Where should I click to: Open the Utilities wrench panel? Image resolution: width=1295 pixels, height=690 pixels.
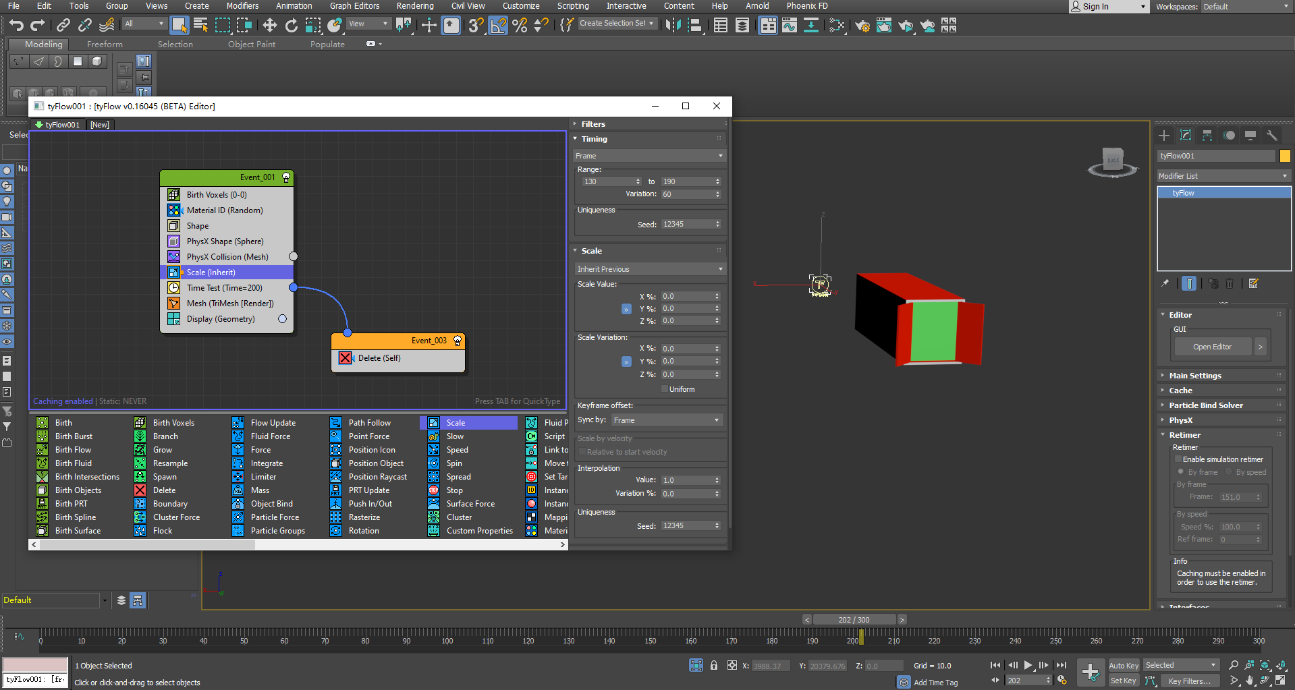[x=1272, y=136]
